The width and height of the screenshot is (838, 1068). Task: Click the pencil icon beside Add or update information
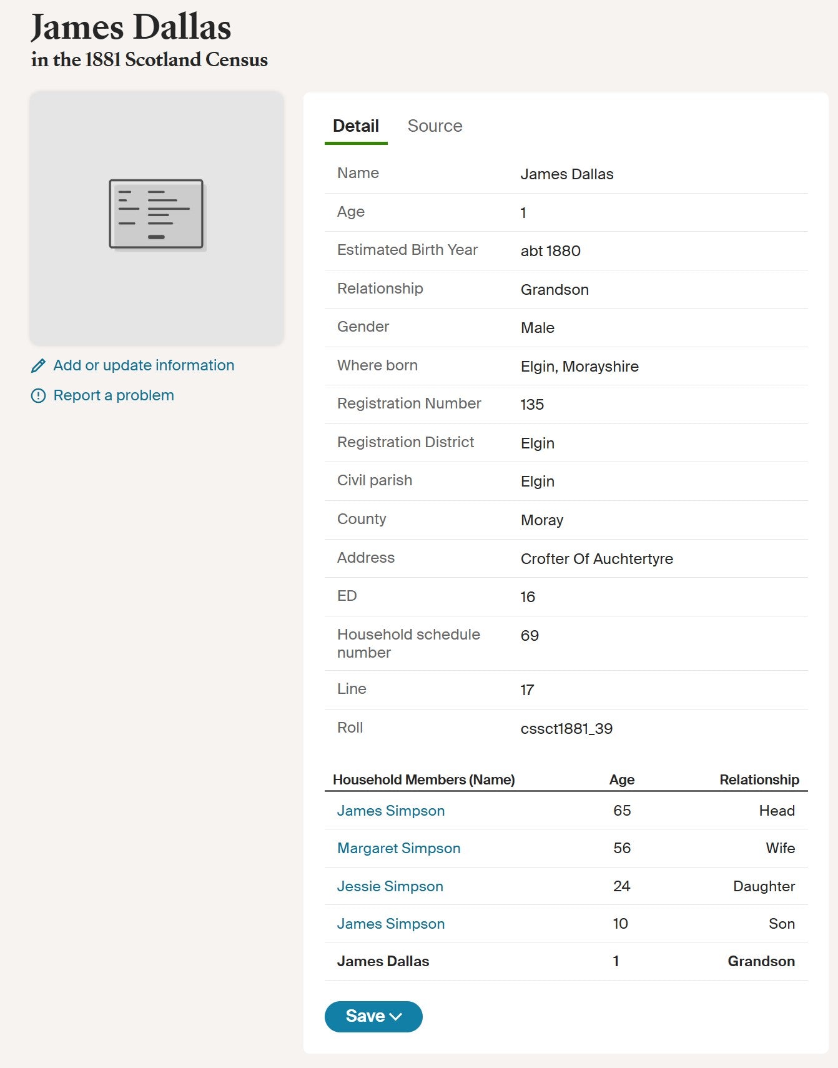(x=38, y=365)
